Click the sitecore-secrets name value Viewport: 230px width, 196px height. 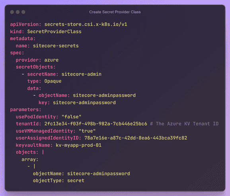[56, 46]
